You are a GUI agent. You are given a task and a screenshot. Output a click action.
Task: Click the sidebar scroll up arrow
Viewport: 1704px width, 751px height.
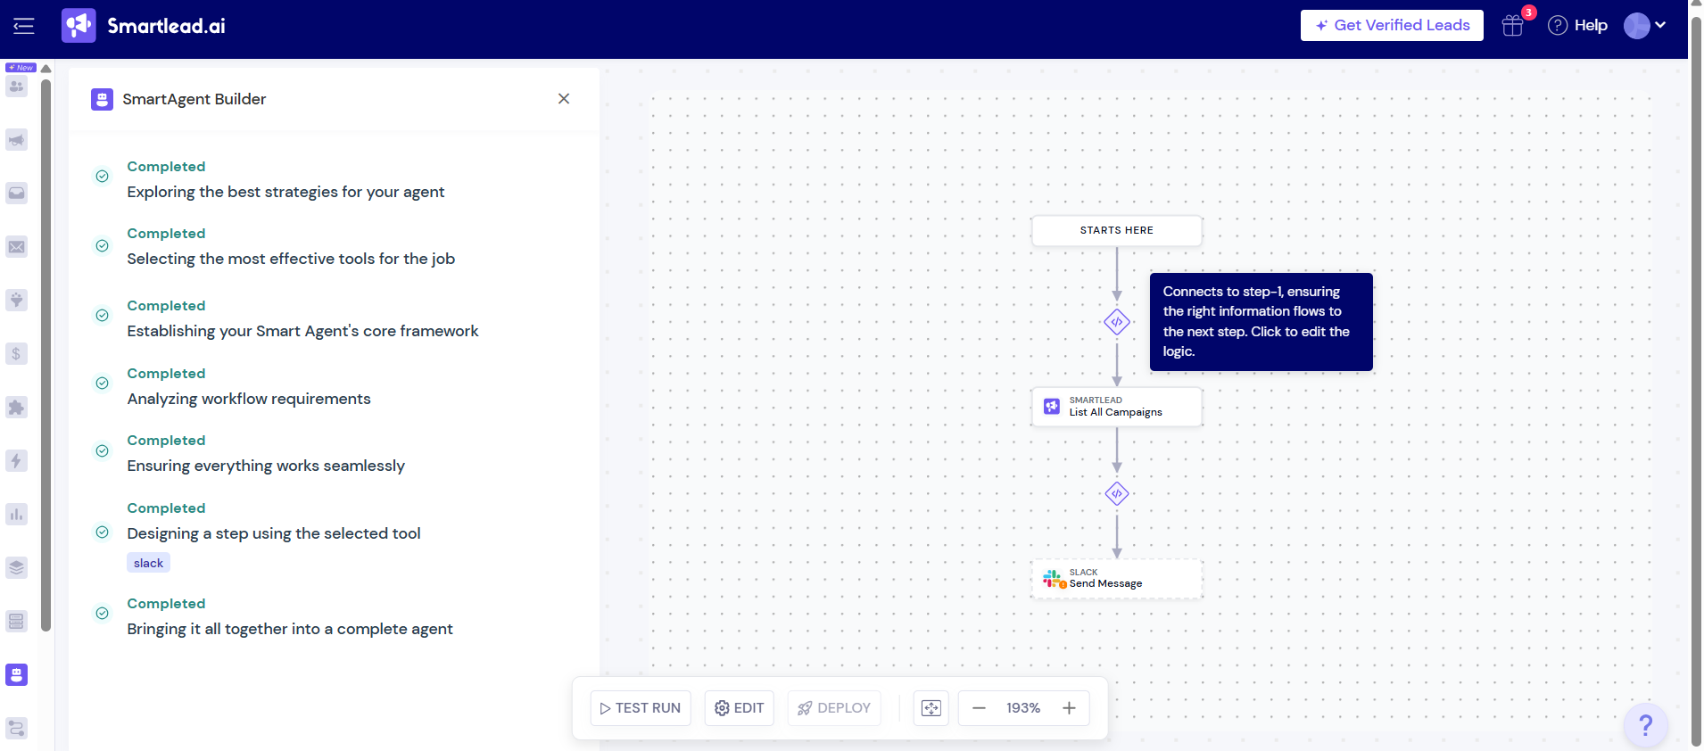click(45, 69)
